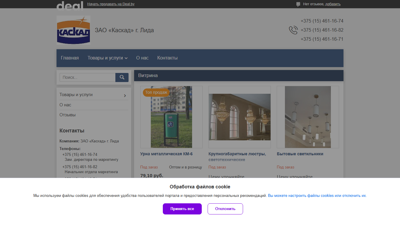Open the chandeliers hall product photo

pos(240,117)
